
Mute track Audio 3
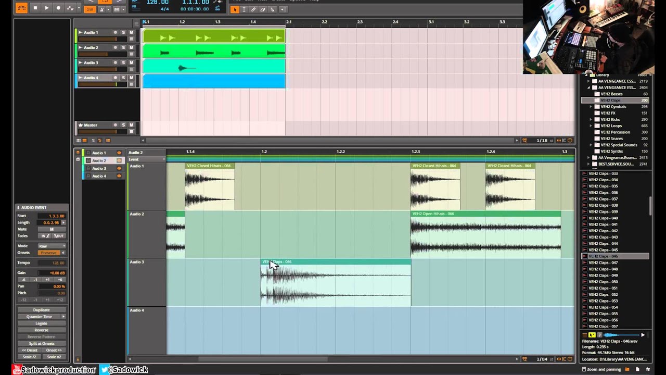tap(131, 63)
